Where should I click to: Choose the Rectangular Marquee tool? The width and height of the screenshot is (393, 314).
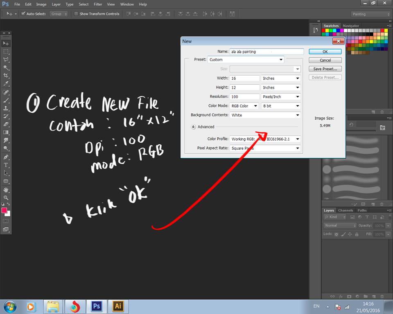click(6, 52)
